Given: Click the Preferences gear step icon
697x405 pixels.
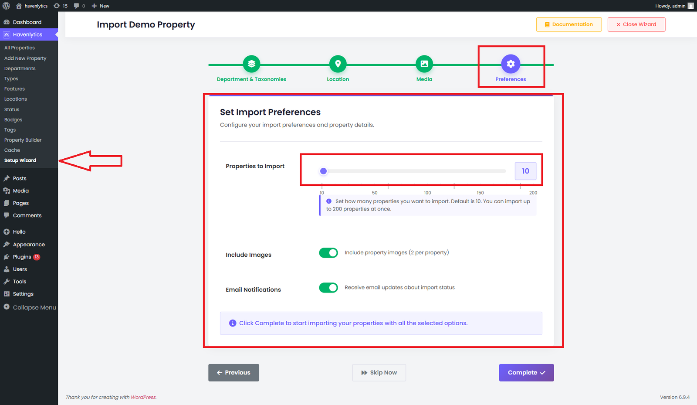Looking at the screenshot, I should click(511, 64).
